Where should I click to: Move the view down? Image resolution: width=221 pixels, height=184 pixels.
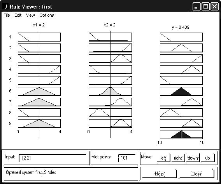click(x=193, y=158)
